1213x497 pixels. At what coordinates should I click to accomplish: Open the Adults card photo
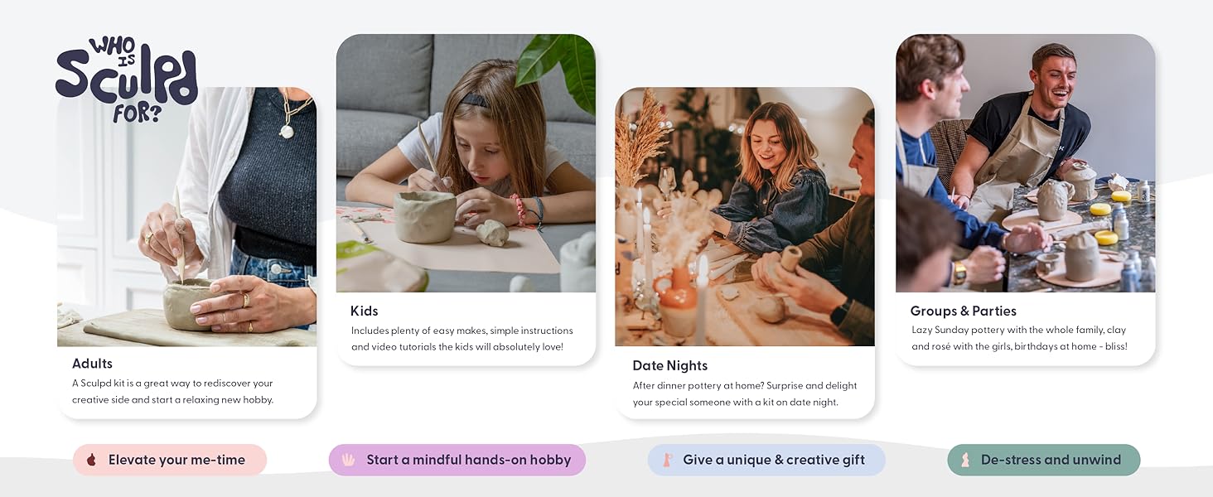tap(186, 217)
